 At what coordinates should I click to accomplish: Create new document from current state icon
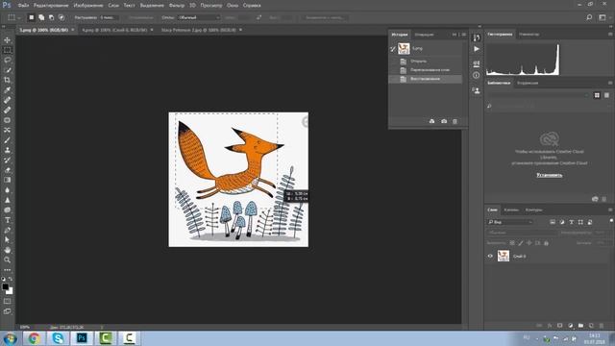(431, 121)
